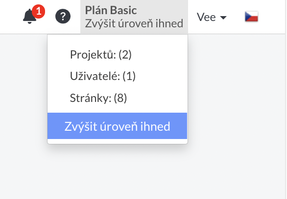287x199 pixels.
Task: Click the white strip beneath the blue upgrade button
Action: pyautogui.click(x=118, y=141)
